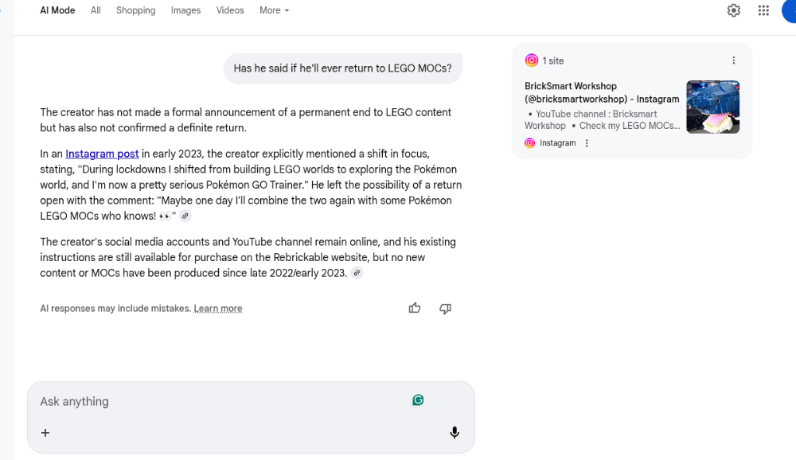The height and width of the screenshot is (460, 796).
Task: Click the microphone voice input icon
Action: 455,433
